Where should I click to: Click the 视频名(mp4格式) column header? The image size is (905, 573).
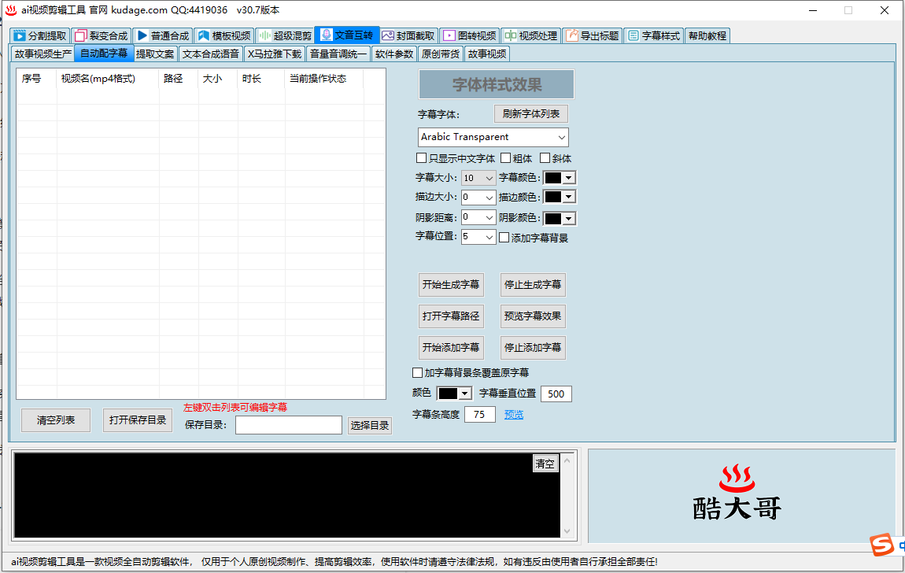click(108, 79)
